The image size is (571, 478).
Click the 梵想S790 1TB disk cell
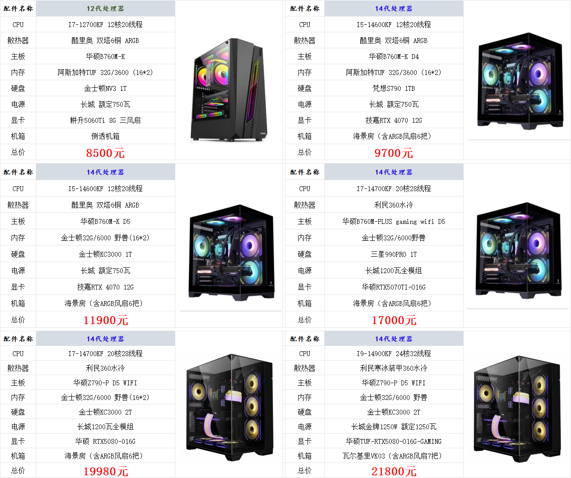coord(394,88)
